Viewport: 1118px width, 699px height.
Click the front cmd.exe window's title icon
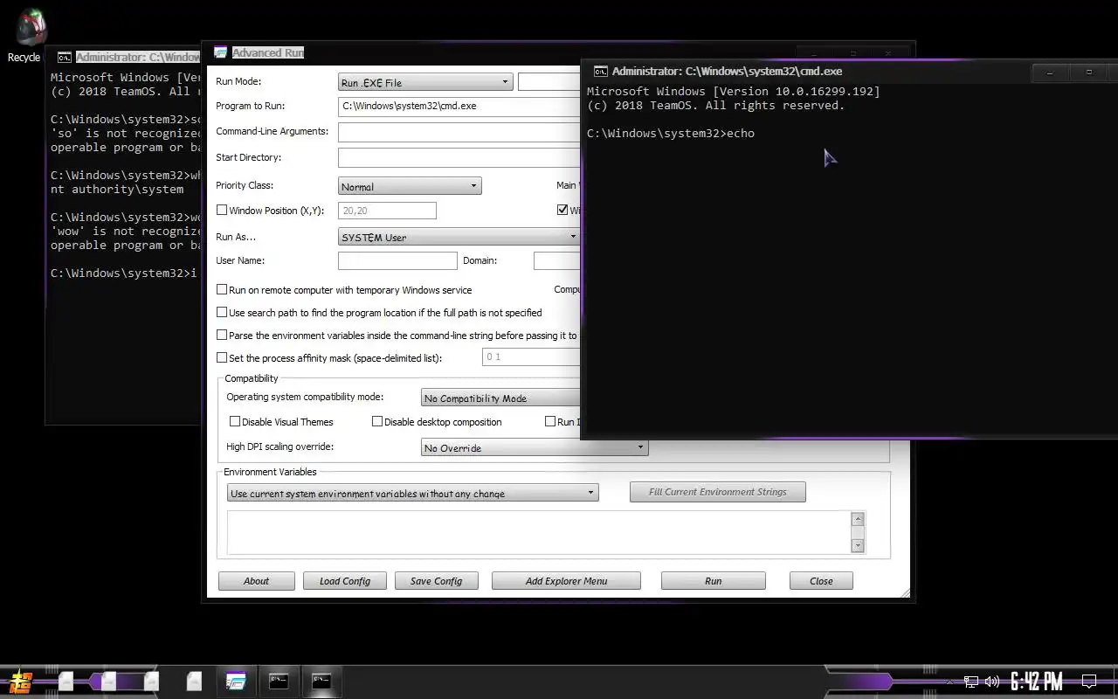[x=600, y=72]
